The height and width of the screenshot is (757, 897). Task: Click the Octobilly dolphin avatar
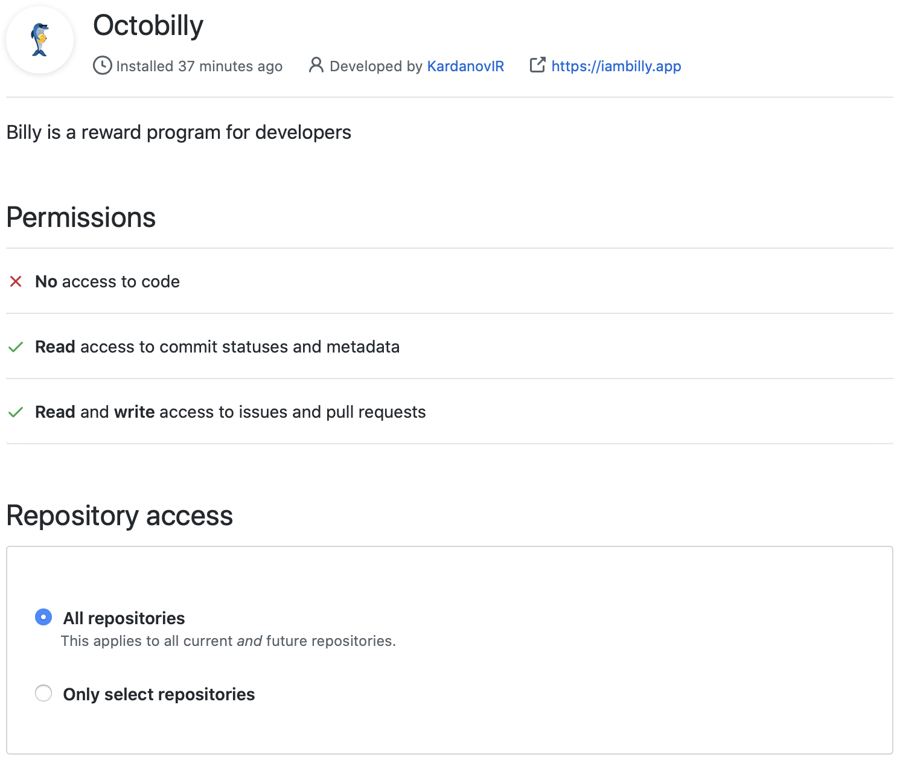(x=40, y=40)
